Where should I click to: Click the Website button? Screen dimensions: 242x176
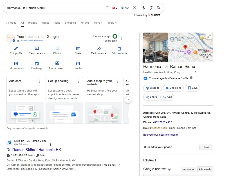[x=153, y=88]
